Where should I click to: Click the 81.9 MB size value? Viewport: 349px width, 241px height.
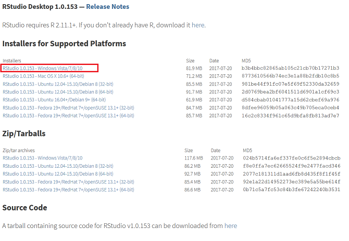coord(194,69)
